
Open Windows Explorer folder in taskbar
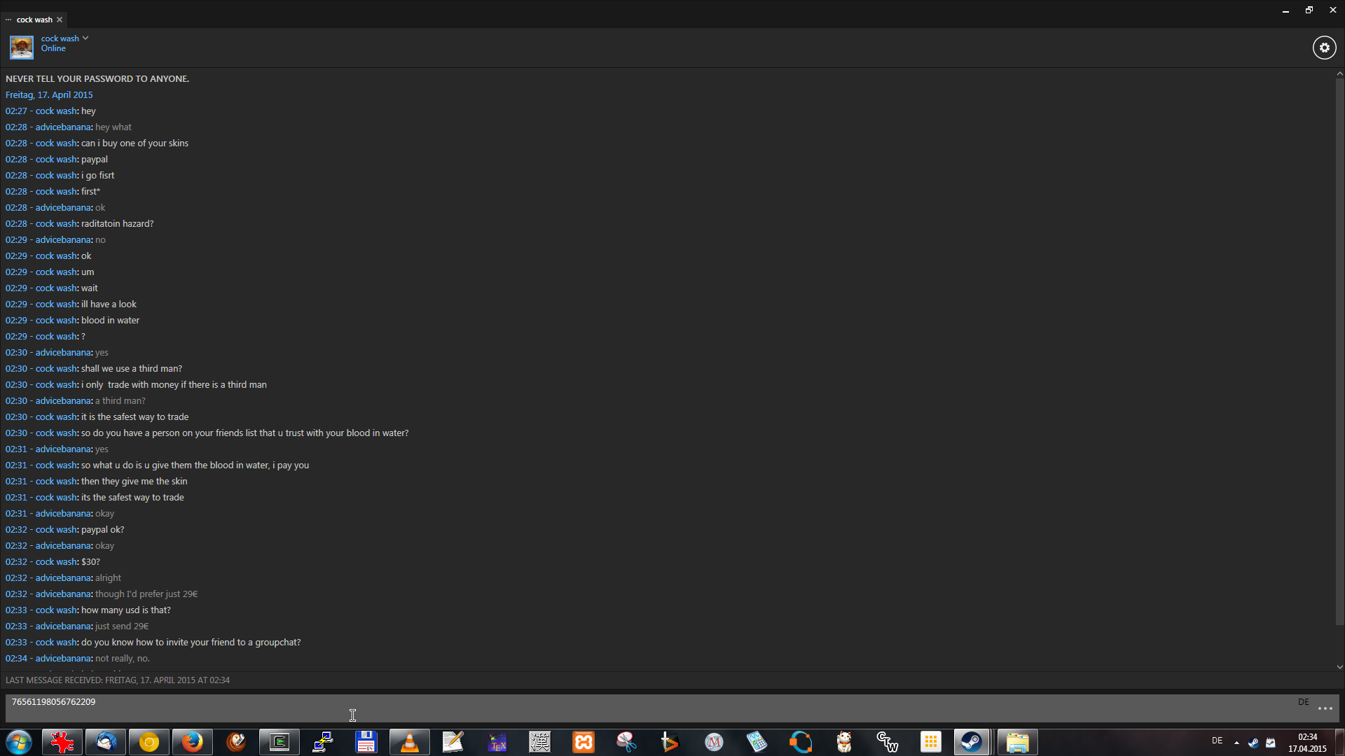pos(1017,742)
